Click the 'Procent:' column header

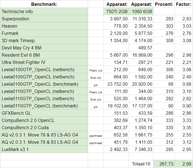(x=164, y=4)
